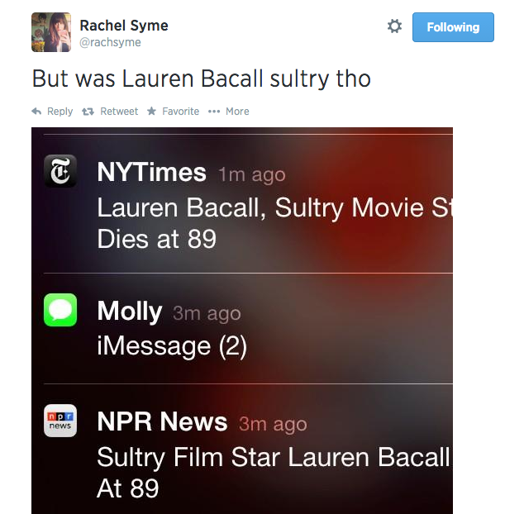This screenshot has width=505, height=514.
Task: Open Rachel Syme's profile name link
Action: (123, 26)
